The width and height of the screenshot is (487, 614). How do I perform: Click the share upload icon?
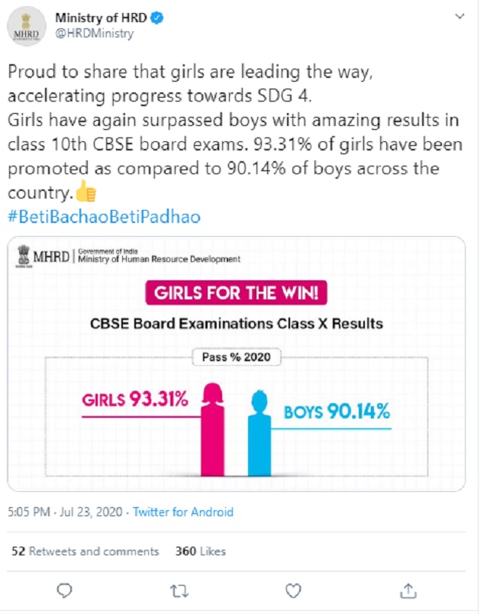click(408, 590)
